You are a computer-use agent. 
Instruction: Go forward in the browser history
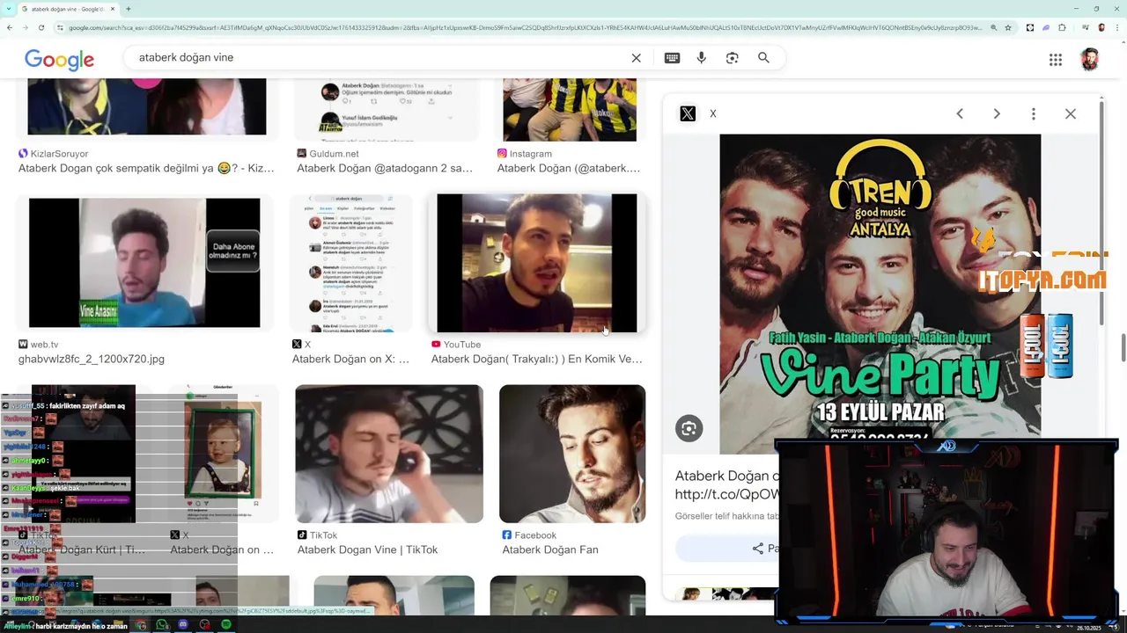tap(26, 27)
